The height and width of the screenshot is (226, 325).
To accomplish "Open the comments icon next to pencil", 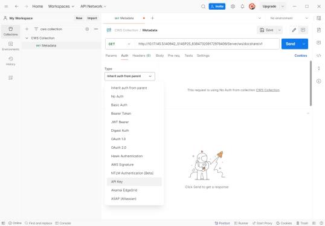I will point(303,30).
